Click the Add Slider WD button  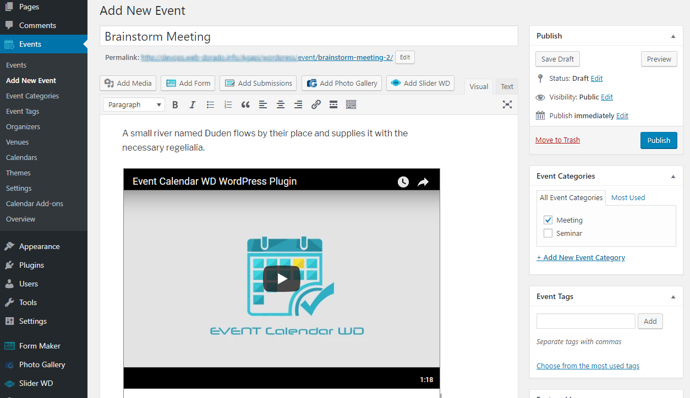(420, 83)
